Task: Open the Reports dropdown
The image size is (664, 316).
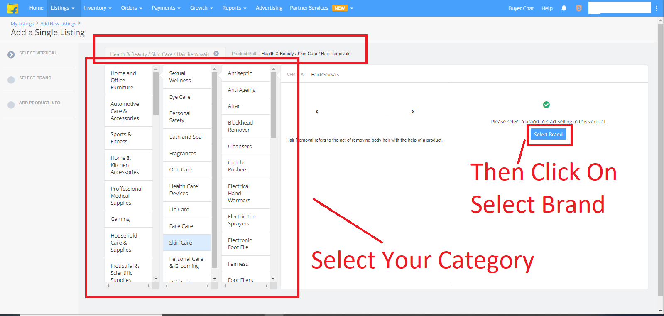Action: pos(234,8)
